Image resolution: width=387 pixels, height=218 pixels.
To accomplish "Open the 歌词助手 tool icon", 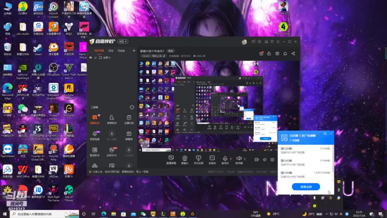I will point(95,152).
